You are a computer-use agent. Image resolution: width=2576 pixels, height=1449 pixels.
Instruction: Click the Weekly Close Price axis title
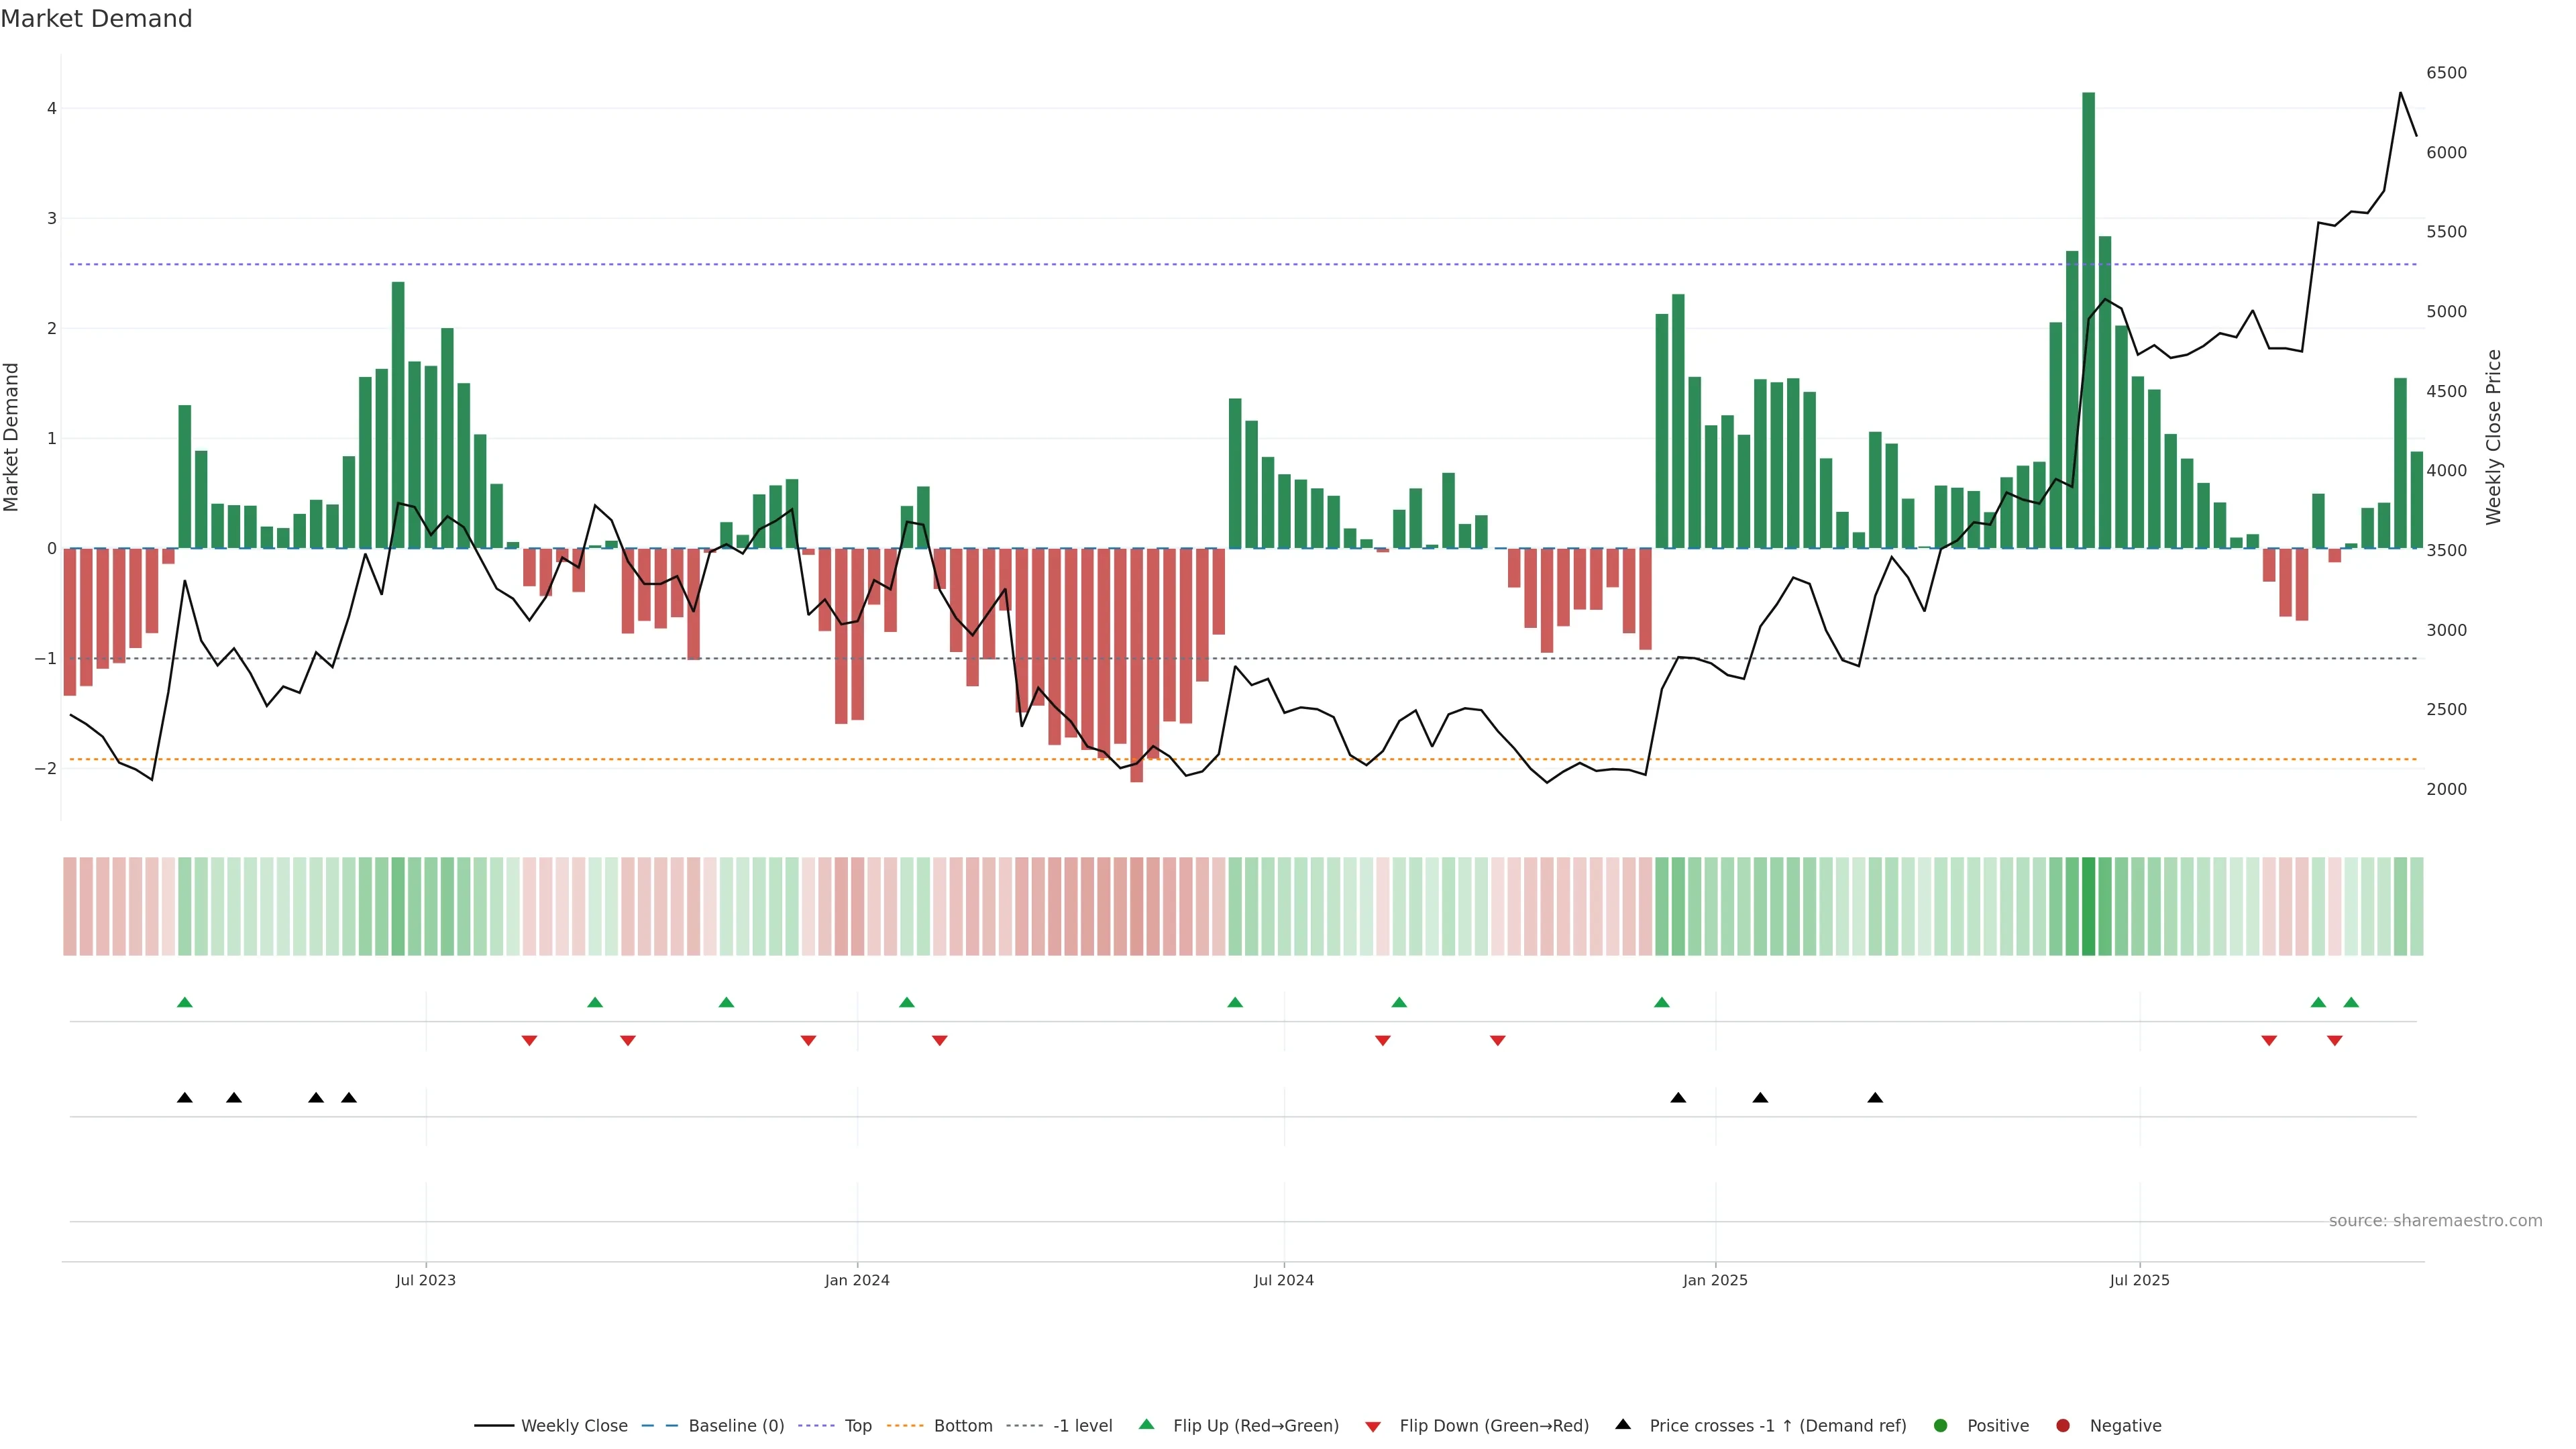(2494, 437)
